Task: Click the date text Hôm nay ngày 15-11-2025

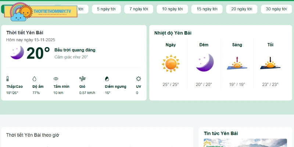Action: coord(31,40)
